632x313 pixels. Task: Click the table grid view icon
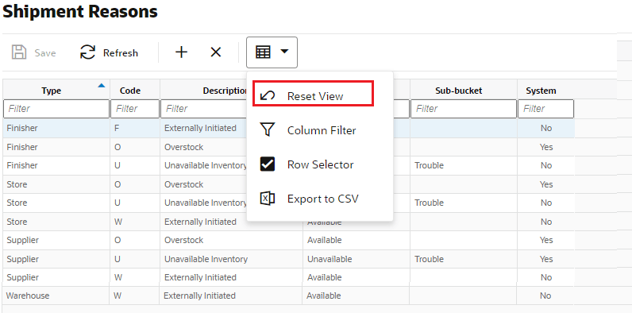point(263,52)
